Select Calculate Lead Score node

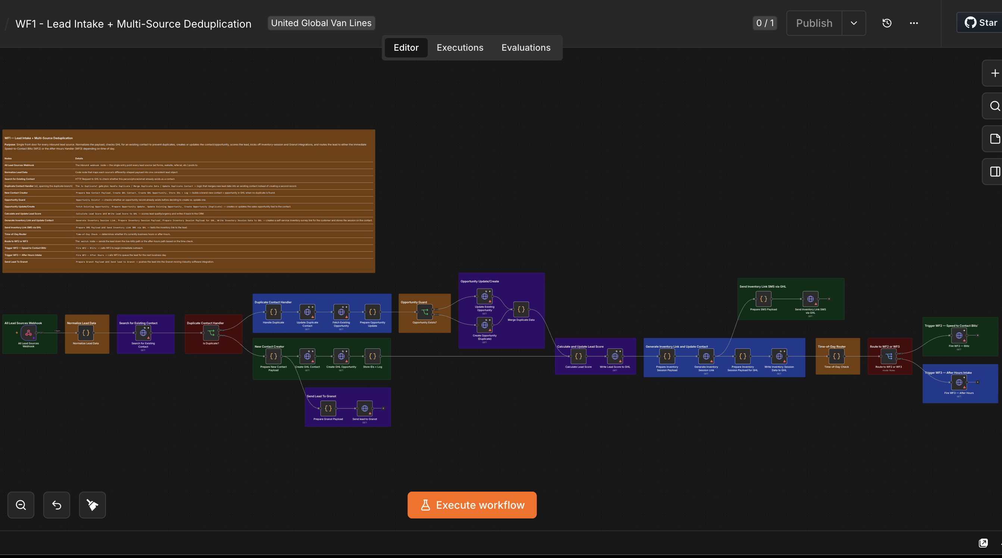[x=578, y=356]
